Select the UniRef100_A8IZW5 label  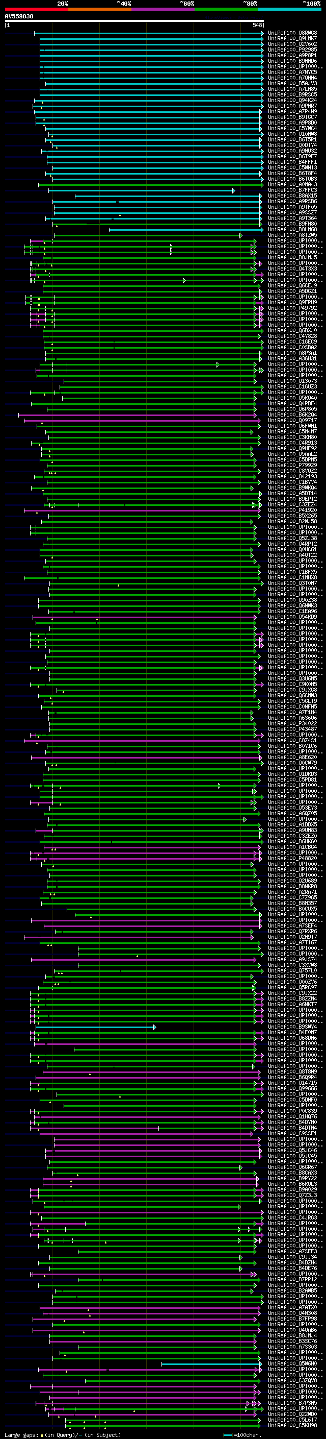(292, 236)
